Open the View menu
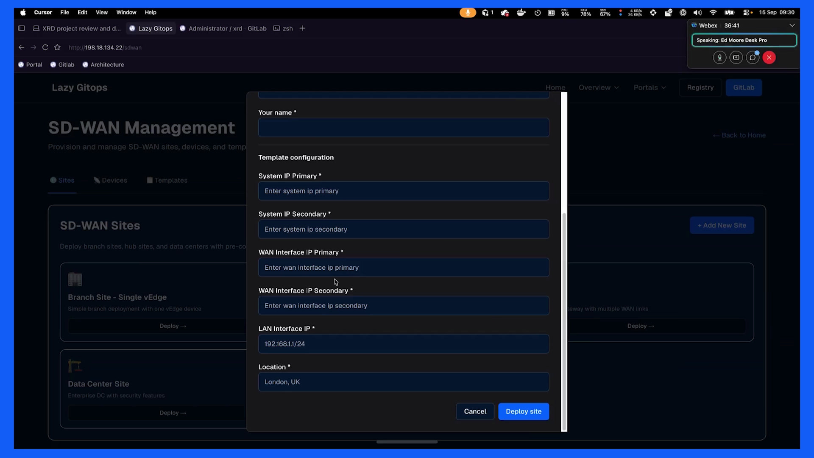The height and width of the screenshot is (458, 814). click(102, 13)
